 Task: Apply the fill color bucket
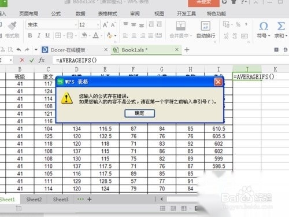point(84,35)
